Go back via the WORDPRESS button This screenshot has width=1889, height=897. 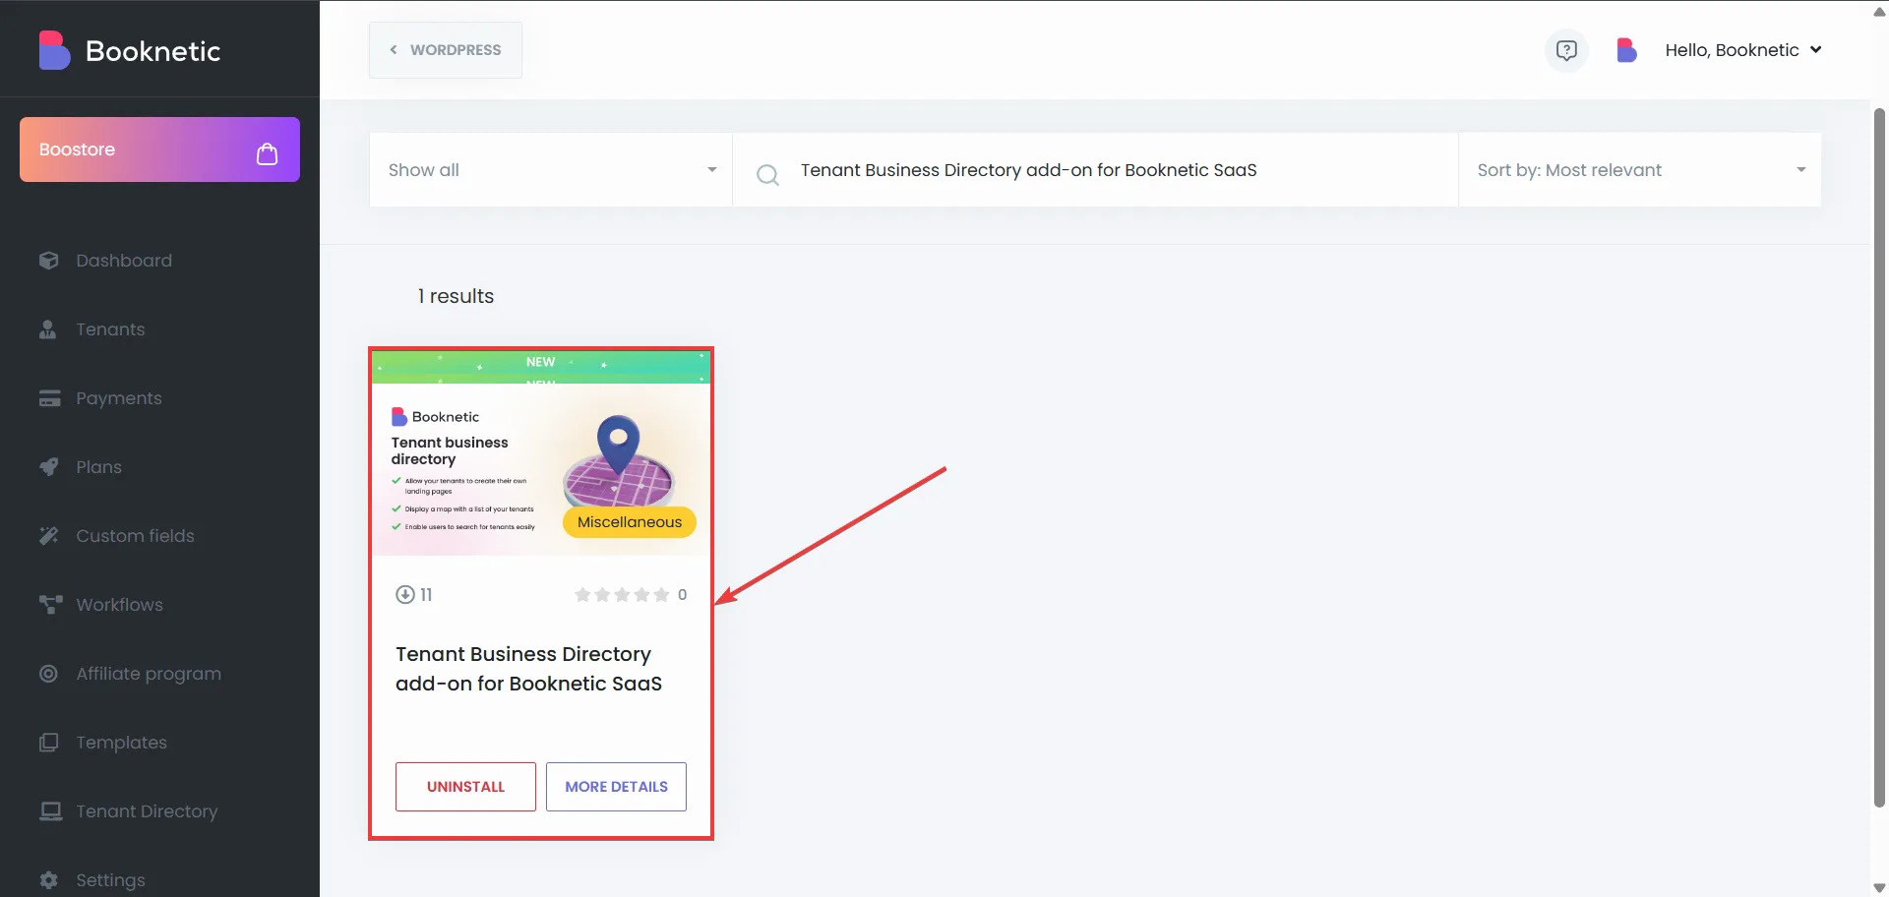(x=446, y=50)
